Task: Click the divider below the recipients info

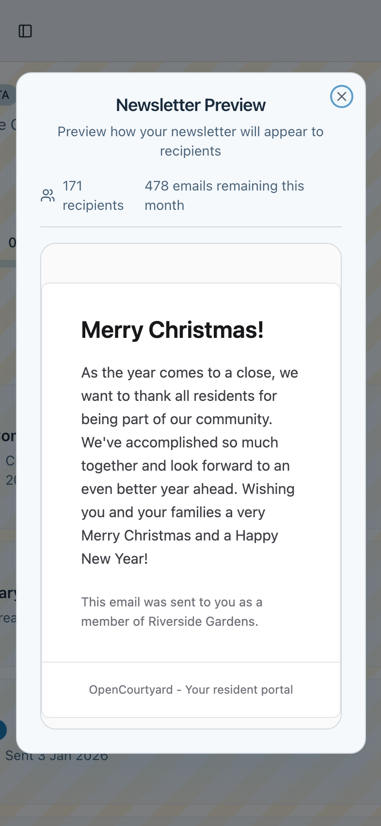Action: click(190, 227)
